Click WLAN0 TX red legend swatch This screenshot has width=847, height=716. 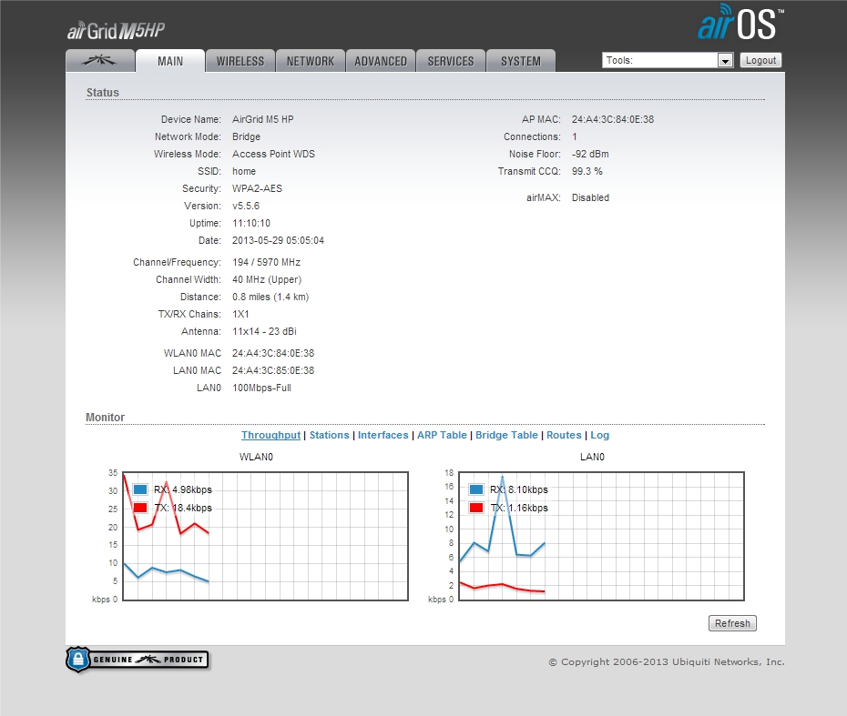(140, 508)
